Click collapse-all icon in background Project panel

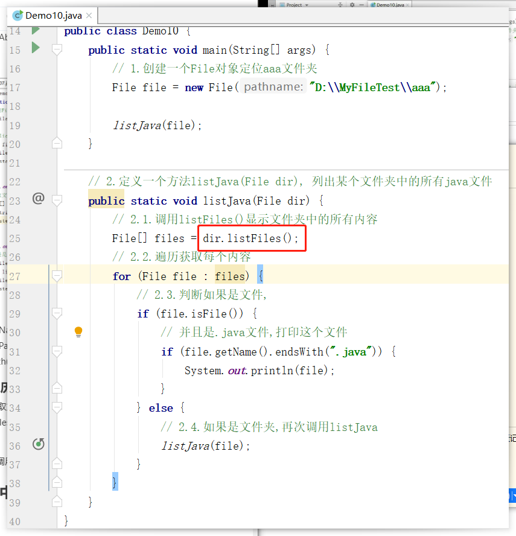coord(340,5)
